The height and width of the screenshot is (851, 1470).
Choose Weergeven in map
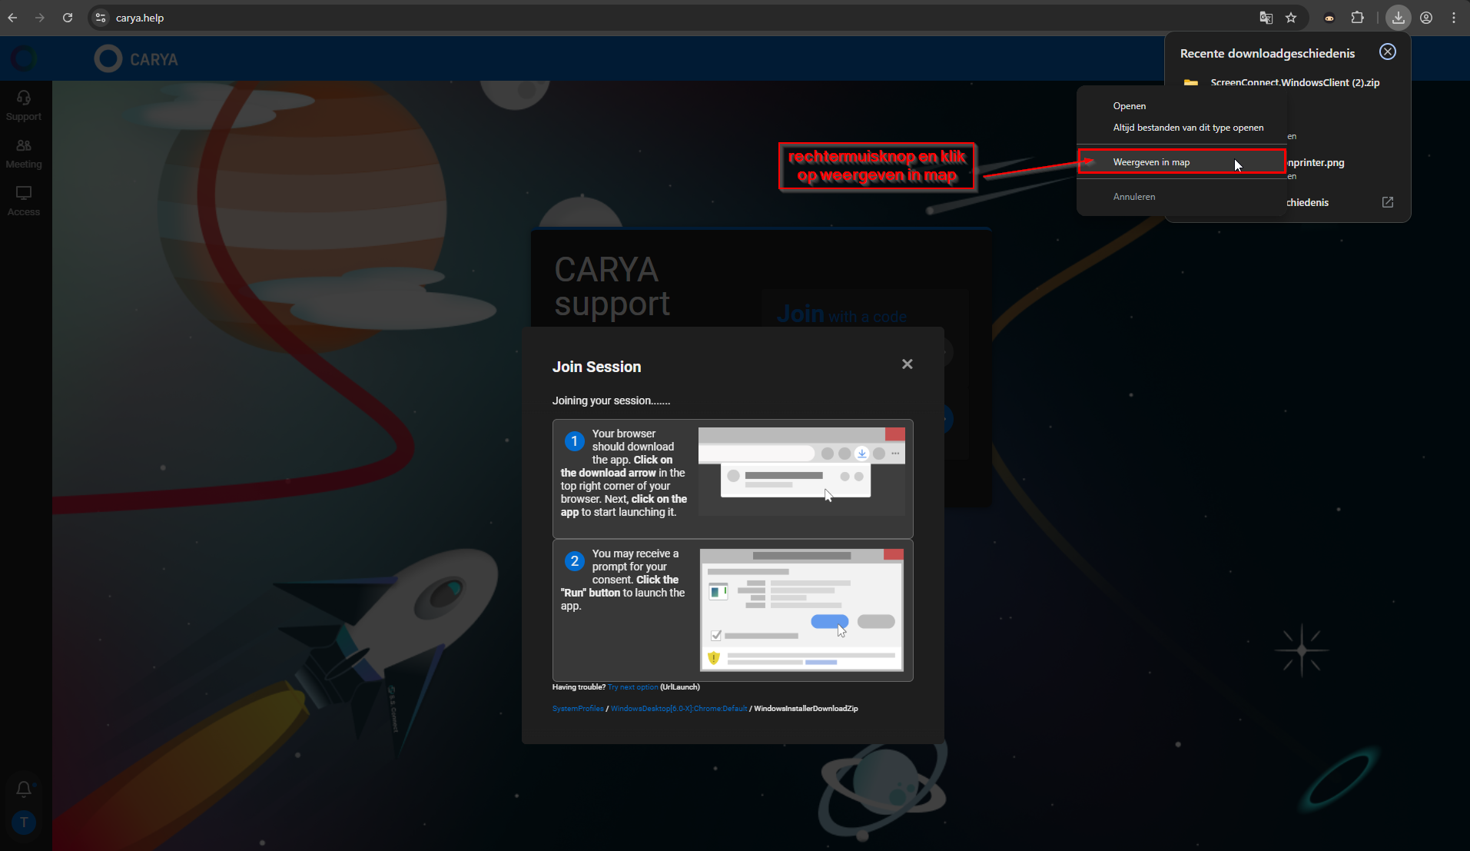[x=1181, y=162]
